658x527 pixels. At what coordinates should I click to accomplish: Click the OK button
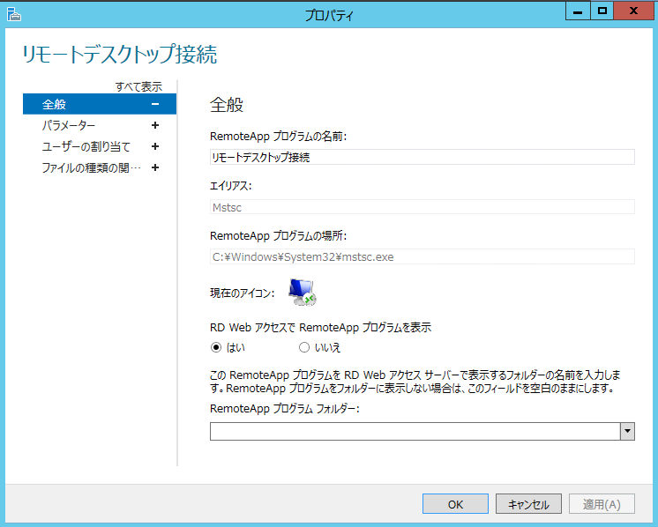tap(455, 504)
